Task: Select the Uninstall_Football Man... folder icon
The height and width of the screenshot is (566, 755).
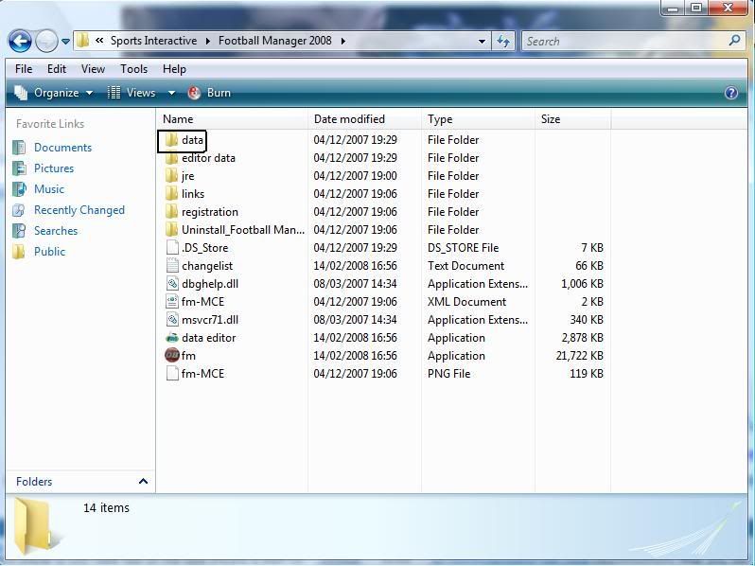Action: [171, 230]
